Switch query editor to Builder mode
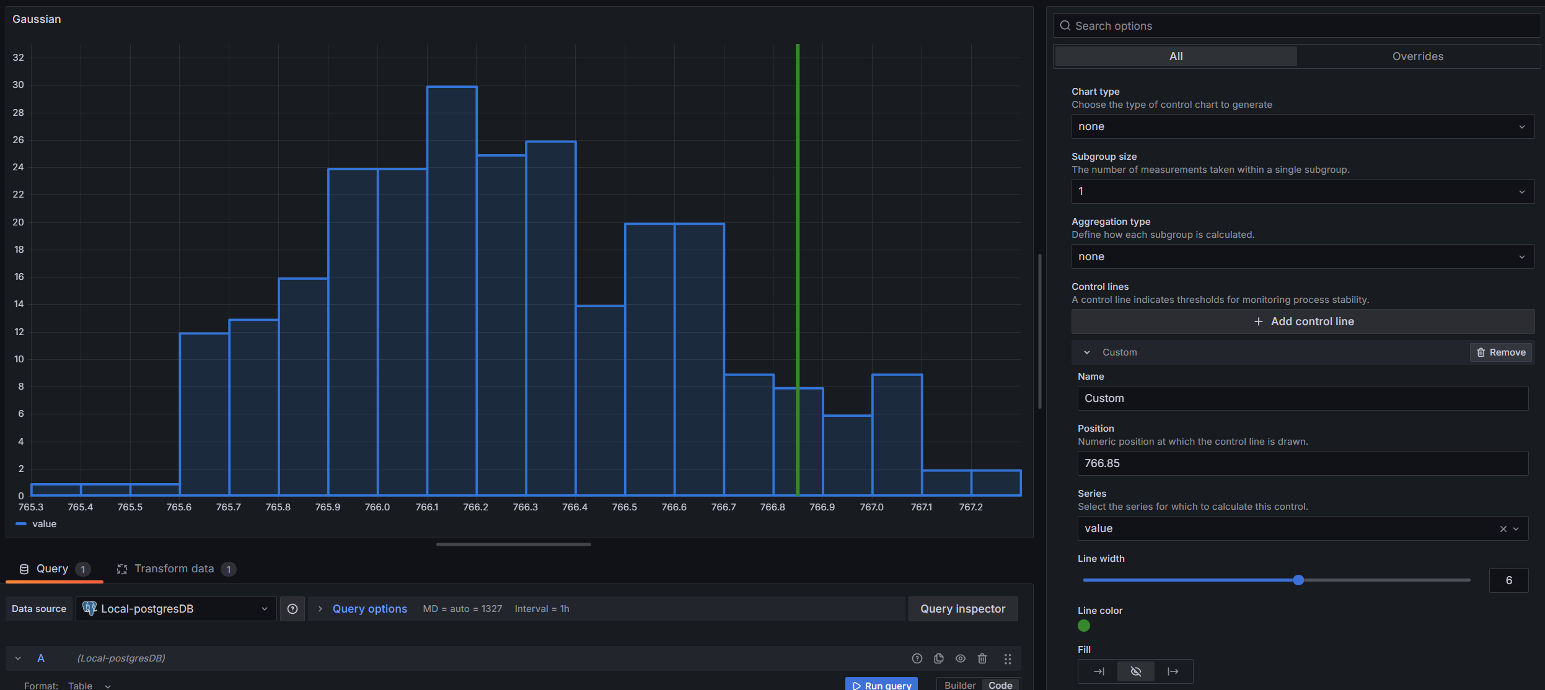This screenshot has height=690, width=1545. (x=959, y=684)
